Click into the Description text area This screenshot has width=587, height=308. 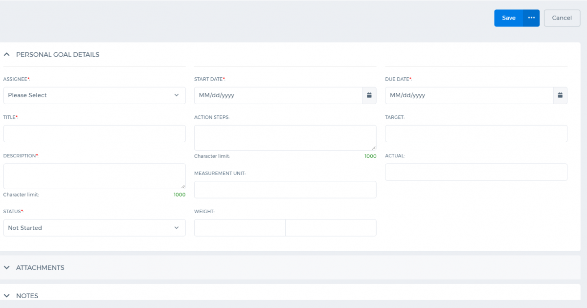point(94,176)
